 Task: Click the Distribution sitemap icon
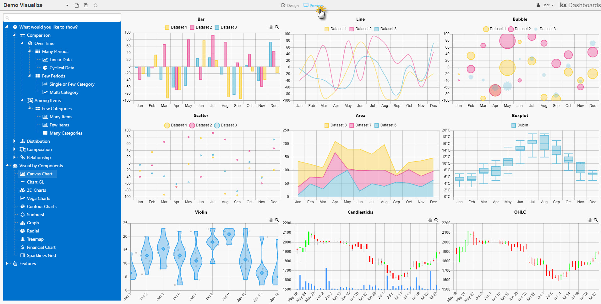tap(23, 141)
